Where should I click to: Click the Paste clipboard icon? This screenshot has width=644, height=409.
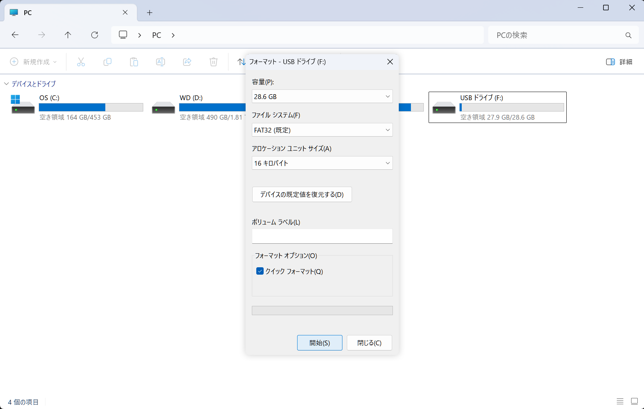(134, 62)
